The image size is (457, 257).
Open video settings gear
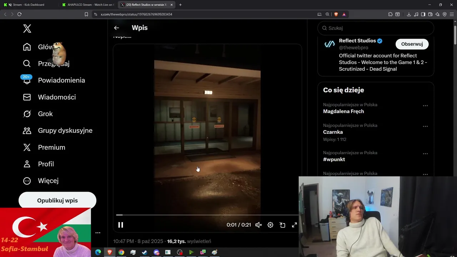(271, 225)
